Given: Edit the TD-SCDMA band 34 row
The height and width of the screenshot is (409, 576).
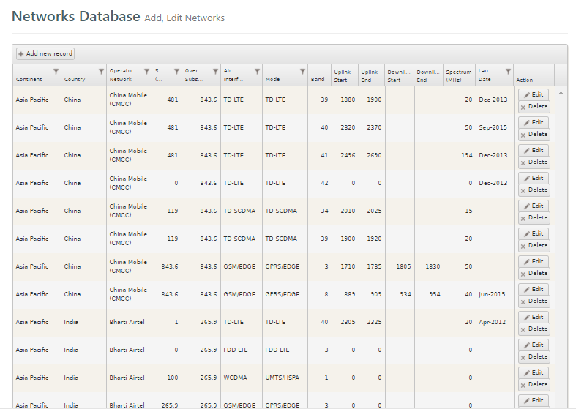Looking at the screenshot, I should (534, 206).
